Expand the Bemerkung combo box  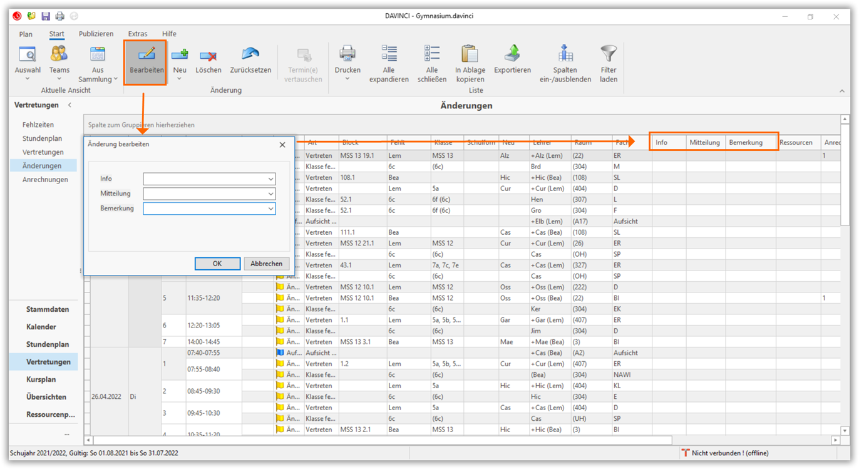(x=270, y=209)
